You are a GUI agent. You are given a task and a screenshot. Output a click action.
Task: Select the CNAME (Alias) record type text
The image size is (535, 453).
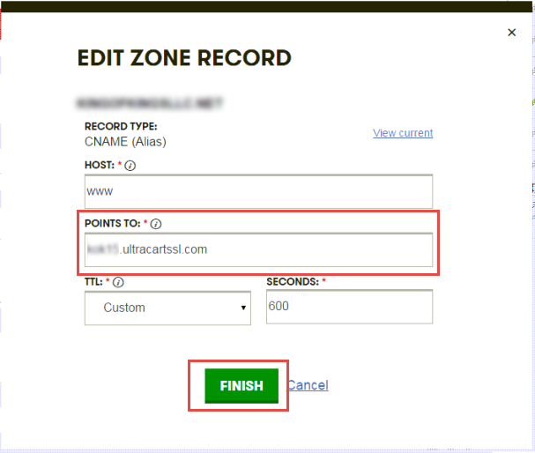pyautogui.click(x=125, y=142)
